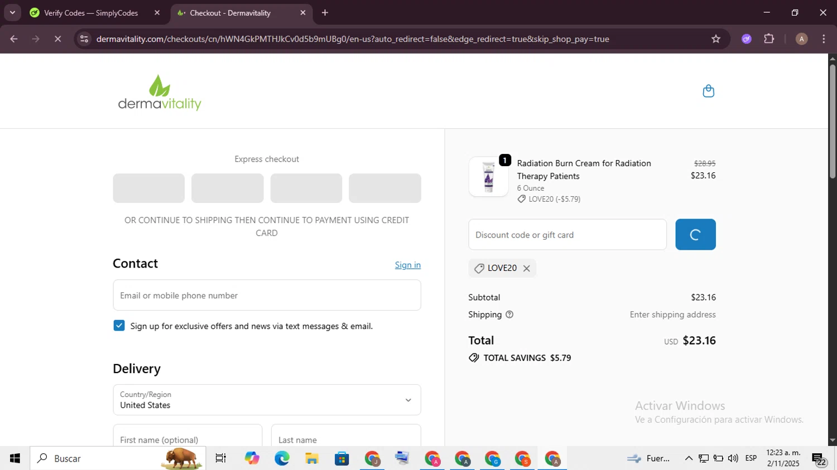Screen dimensions: 837x470
Task: Click the page vertical scrollbar
Action: point(833,122)
